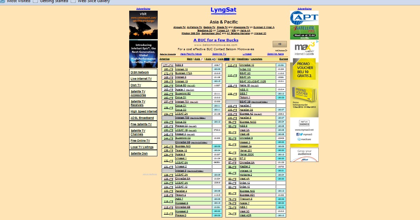Go to the America region page
This screenshot has width=420, height=220.
coord(165,59)
